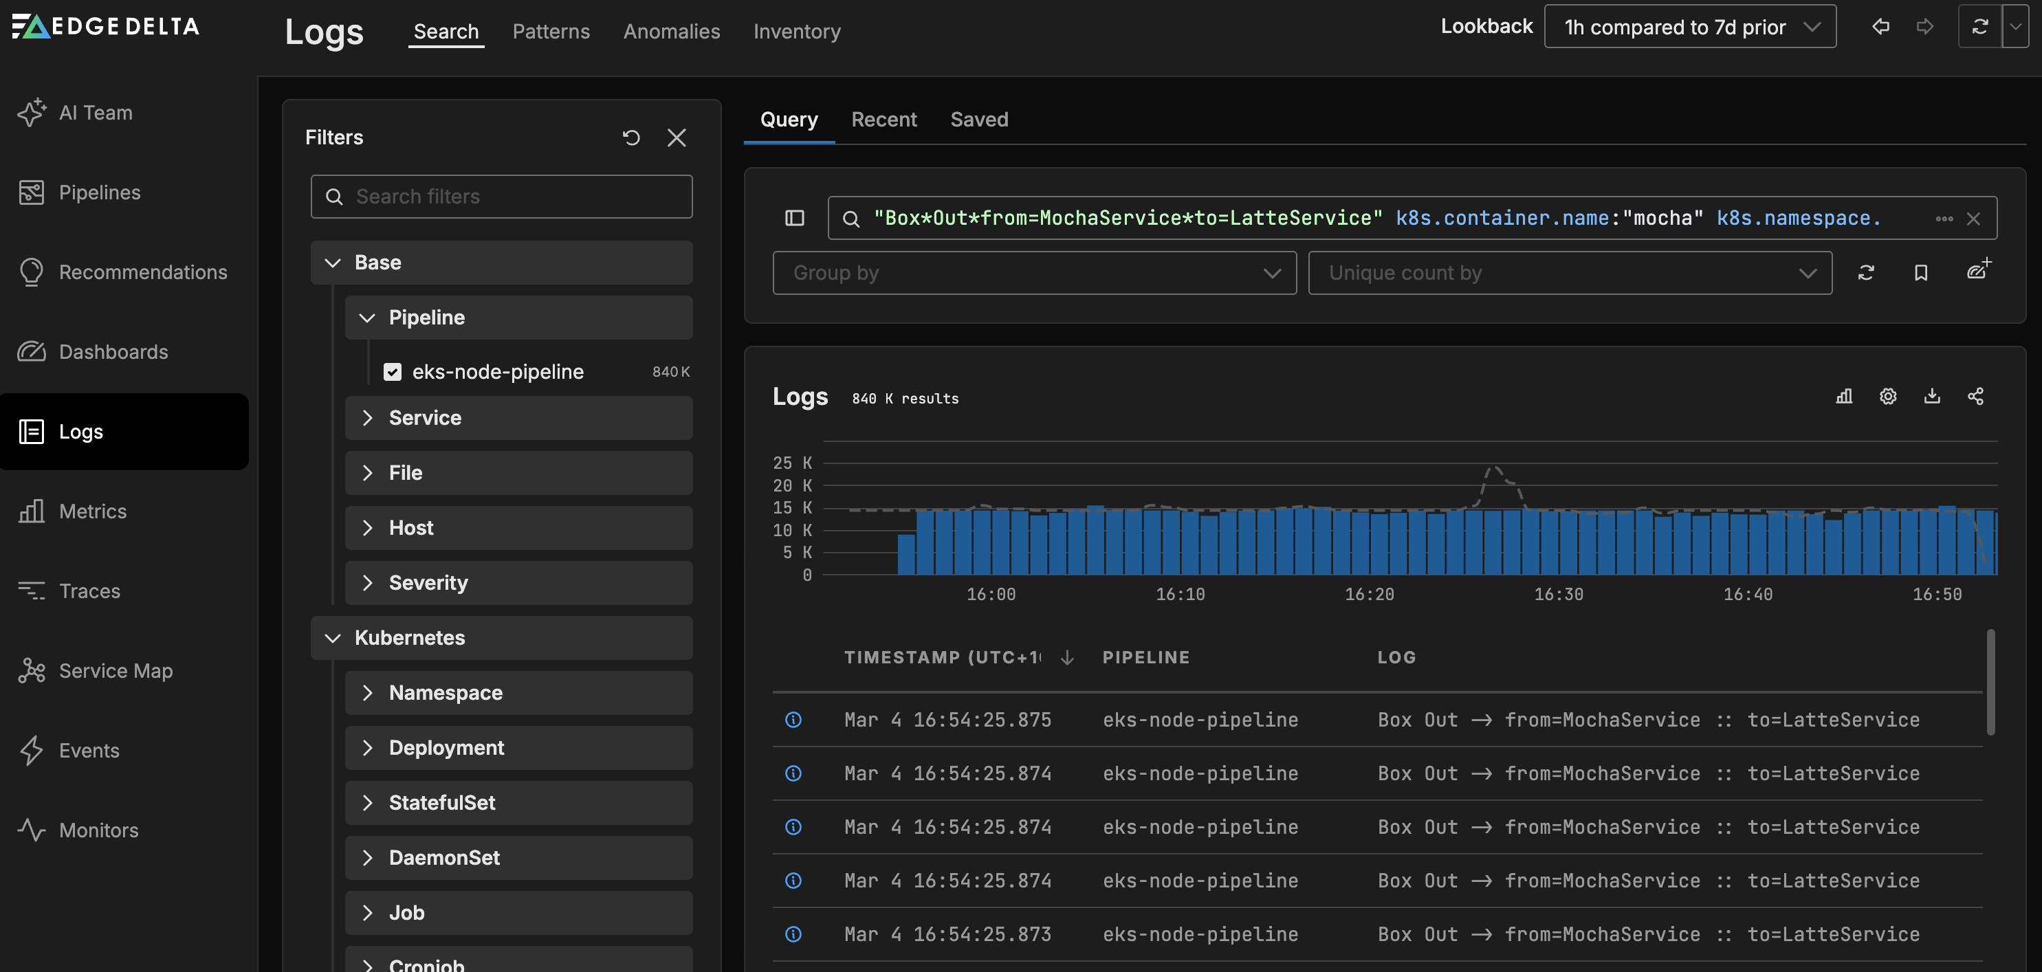Share the Logs view

tap(1975, 396)
